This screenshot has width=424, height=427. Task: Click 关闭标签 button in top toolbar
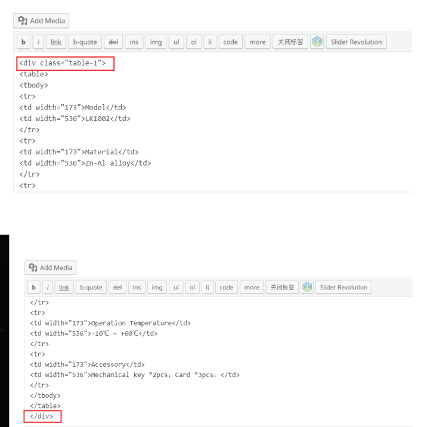click(290, 42)
